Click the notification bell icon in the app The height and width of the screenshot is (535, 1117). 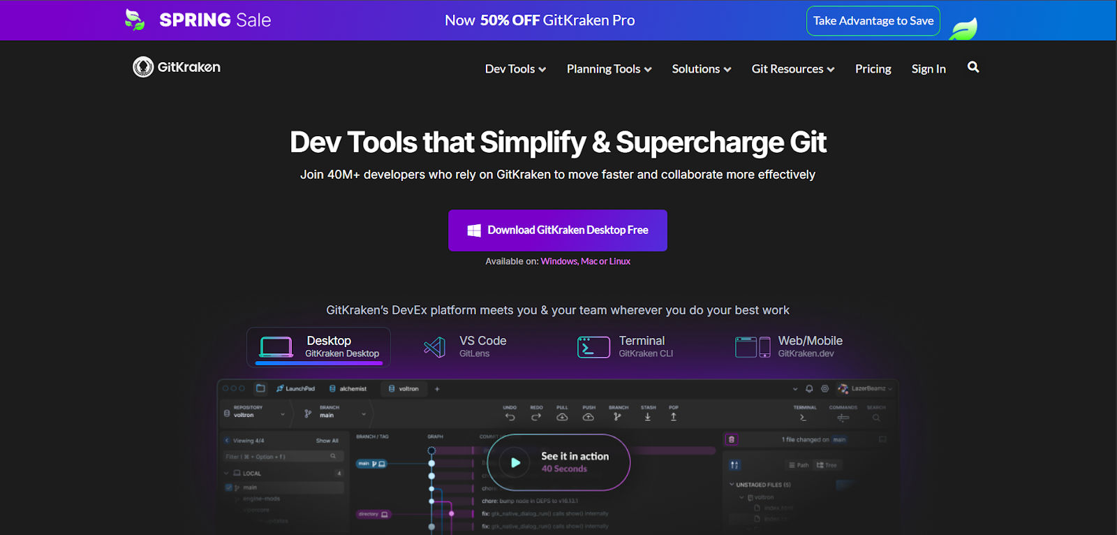coord(809,388)
